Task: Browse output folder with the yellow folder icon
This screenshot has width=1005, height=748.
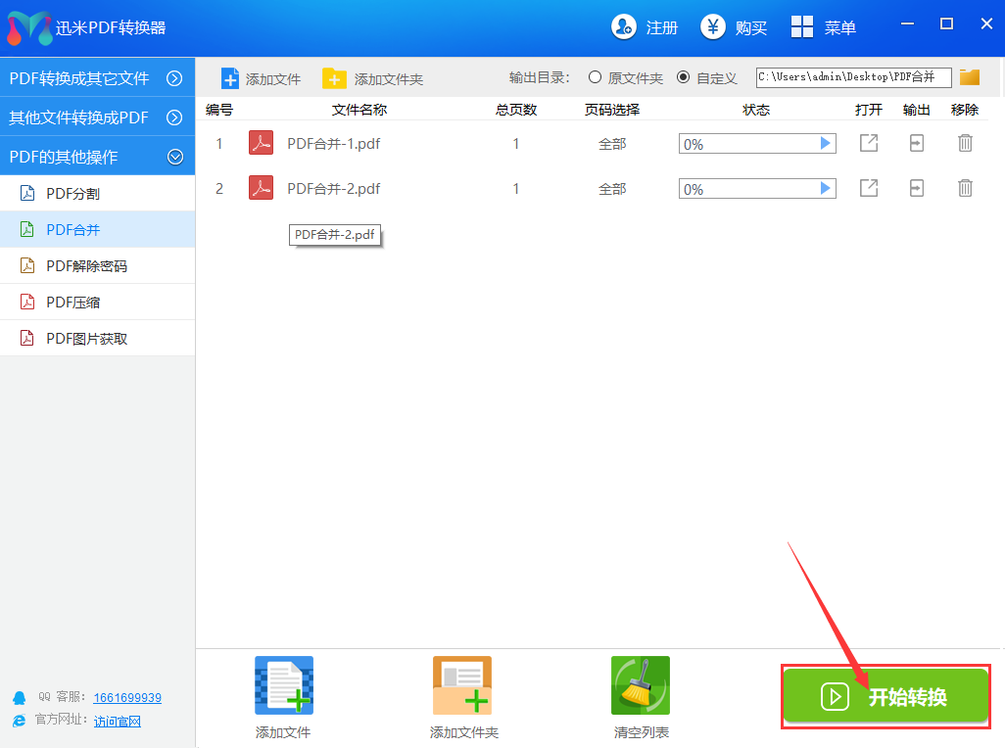Action: pyautogui.click(x=970, y=77)
